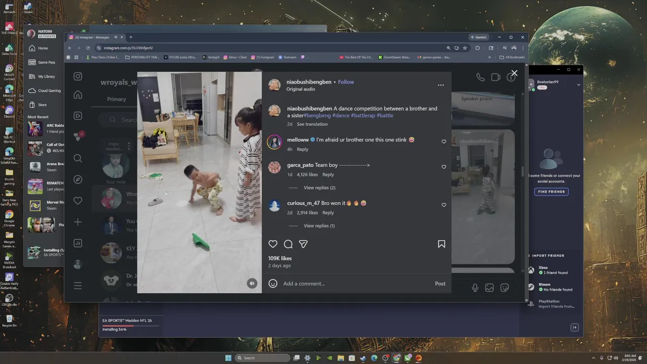647x364 pixels.
Task: Expand View replies (1)
Action: coord(319,225)
